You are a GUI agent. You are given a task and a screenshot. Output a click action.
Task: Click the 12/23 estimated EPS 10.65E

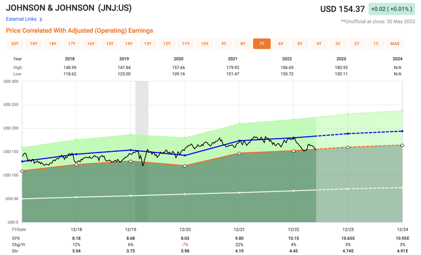[x=348, y=238]
